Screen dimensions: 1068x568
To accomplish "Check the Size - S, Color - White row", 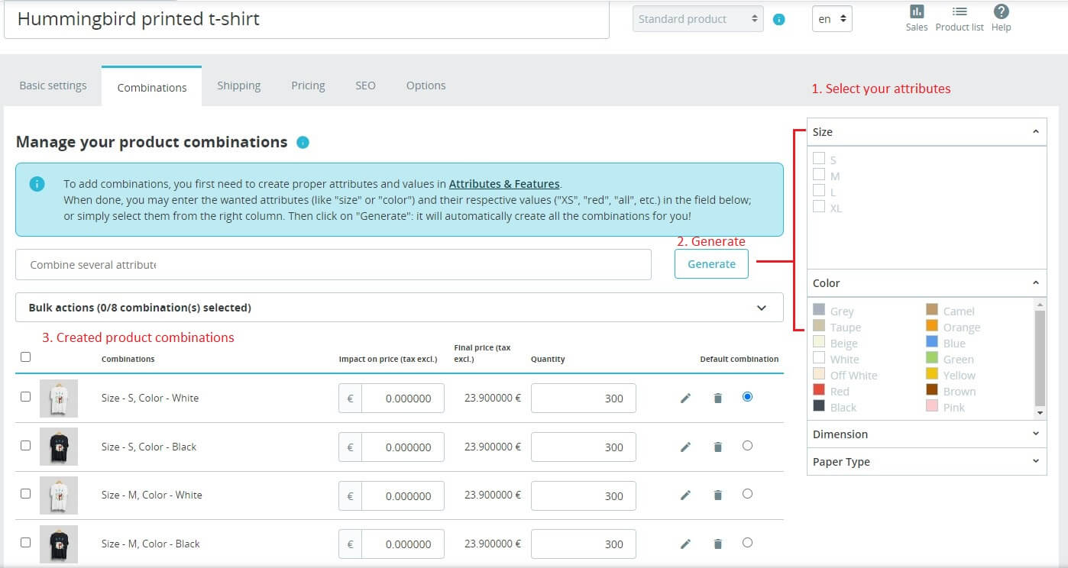I will coord(25,396).
